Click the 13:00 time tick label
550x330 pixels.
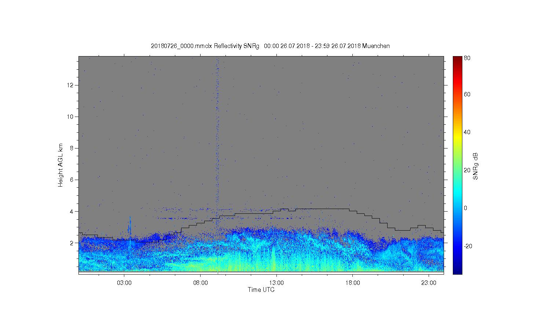(x=276, y=283)
